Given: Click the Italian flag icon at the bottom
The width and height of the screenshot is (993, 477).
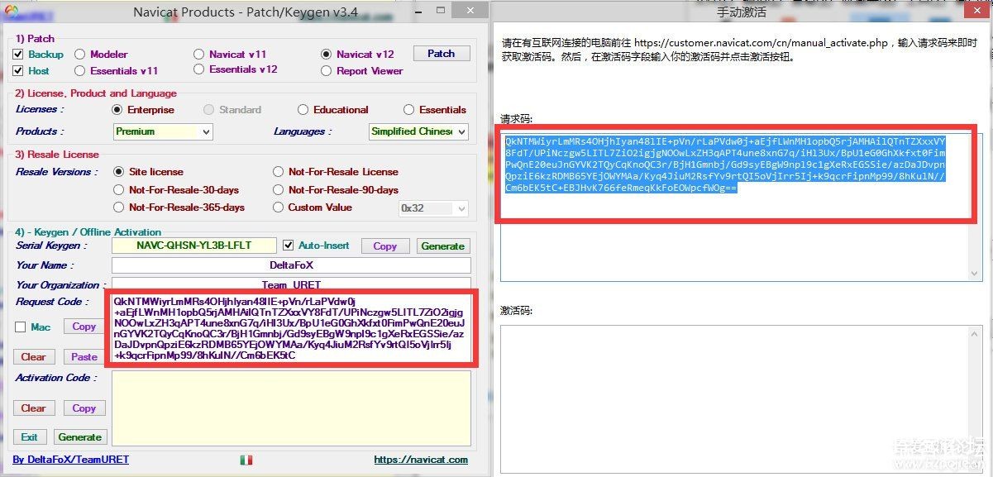Looking at the screenshot, I should click(x=246, y=460).
